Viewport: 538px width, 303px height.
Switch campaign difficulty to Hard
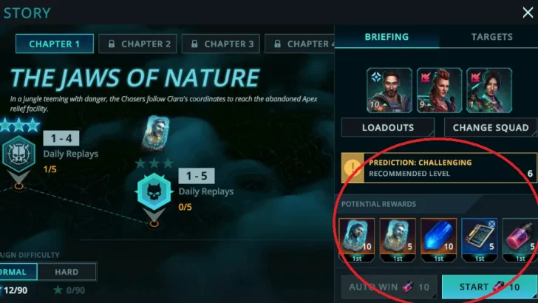pos(67,272)
